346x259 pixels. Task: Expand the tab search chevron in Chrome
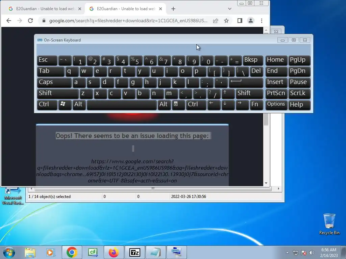coord(230,9)
